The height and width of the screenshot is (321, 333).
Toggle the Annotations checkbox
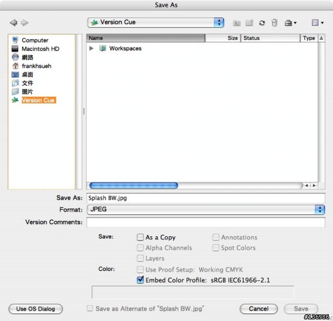point(216,237)
